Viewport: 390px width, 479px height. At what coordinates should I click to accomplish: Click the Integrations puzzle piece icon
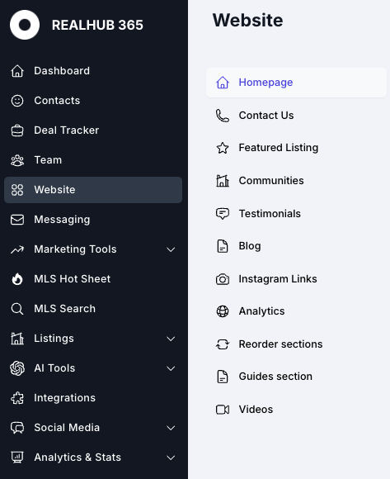click(x=17, y=398)
